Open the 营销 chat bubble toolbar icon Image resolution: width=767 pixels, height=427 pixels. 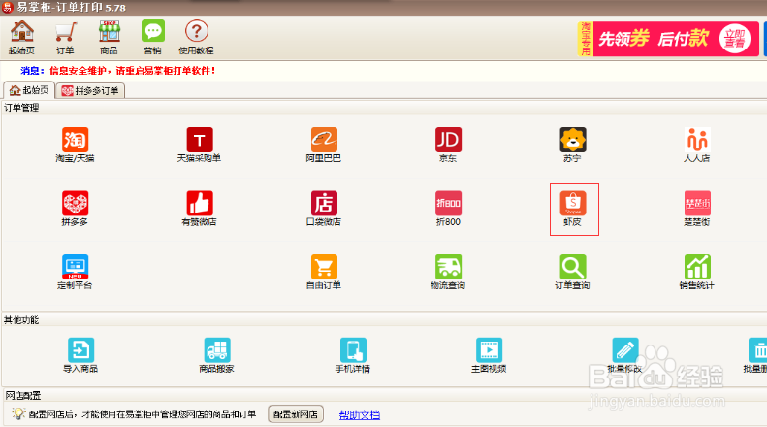pos(152,37)
